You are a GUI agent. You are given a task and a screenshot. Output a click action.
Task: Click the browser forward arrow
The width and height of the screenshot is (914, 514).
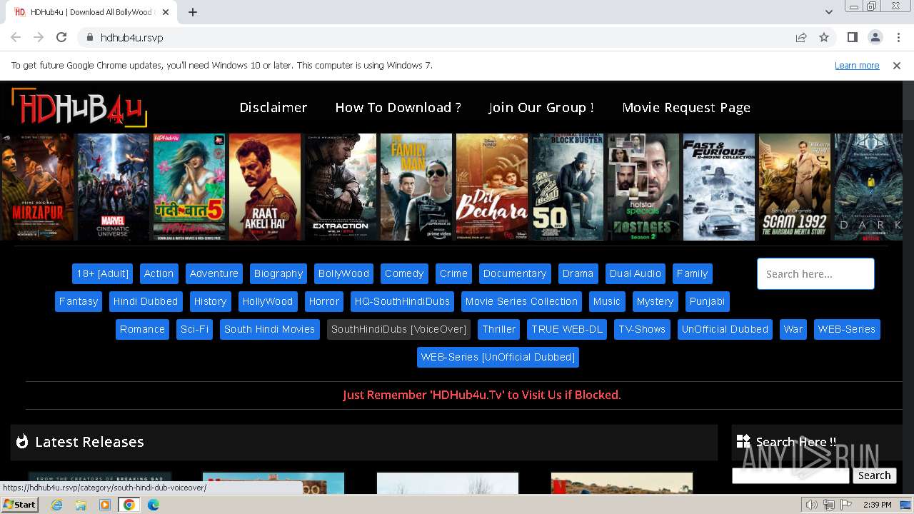point(39,37)
